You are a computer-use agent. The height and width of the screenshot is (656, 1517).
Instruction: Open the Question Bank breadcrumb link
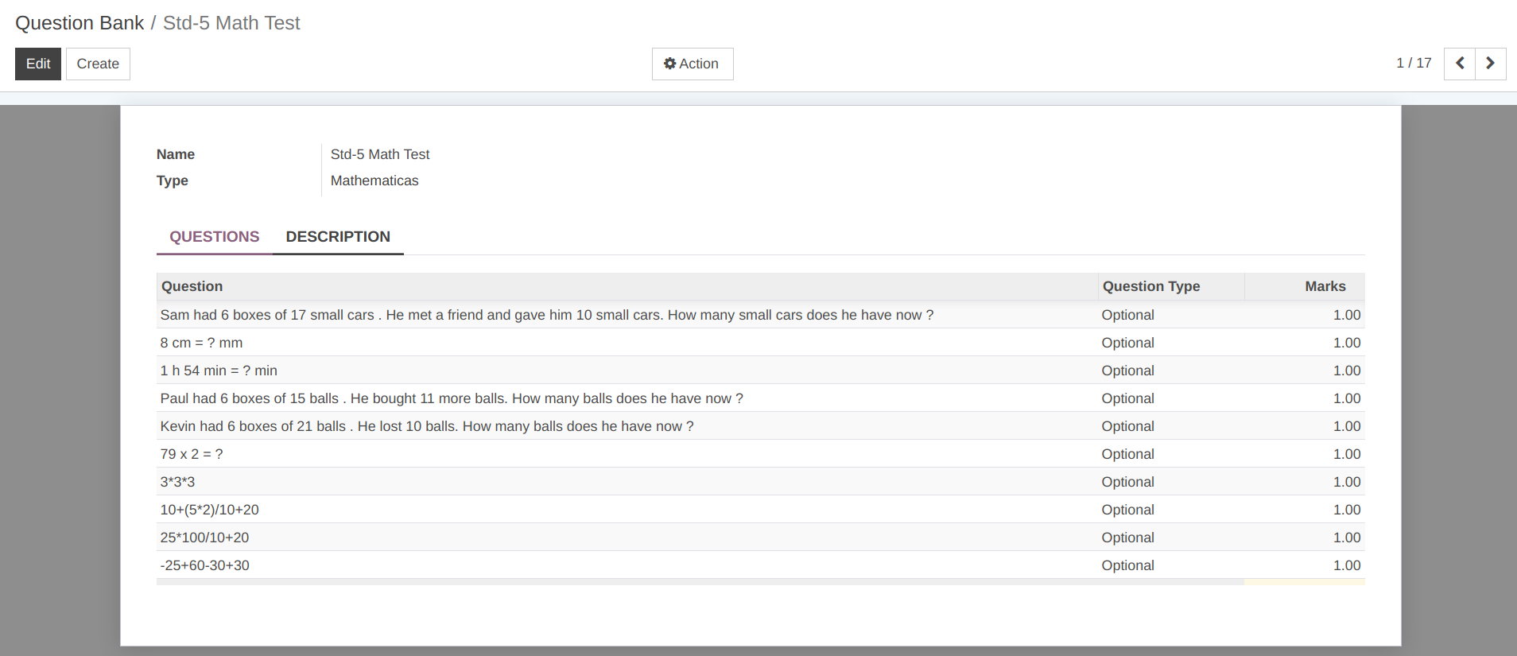click(80, 23)
